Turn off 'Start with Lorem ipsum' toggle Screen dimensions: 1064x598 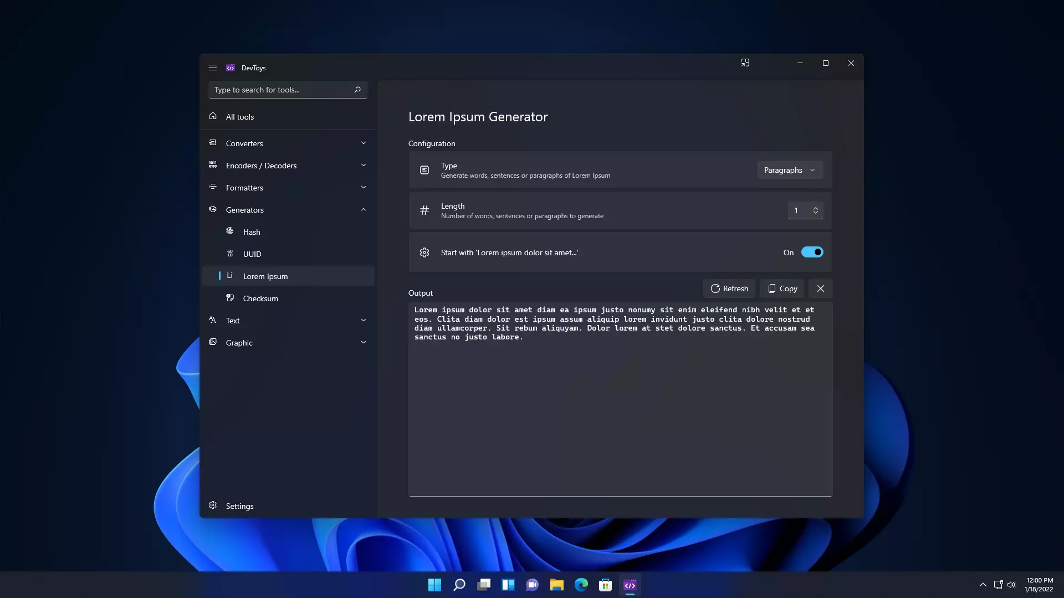(x=812, y=252)
